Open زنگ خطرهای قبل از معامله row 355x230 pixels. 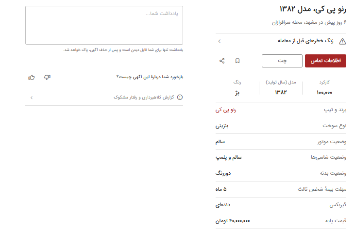point(281,41)
